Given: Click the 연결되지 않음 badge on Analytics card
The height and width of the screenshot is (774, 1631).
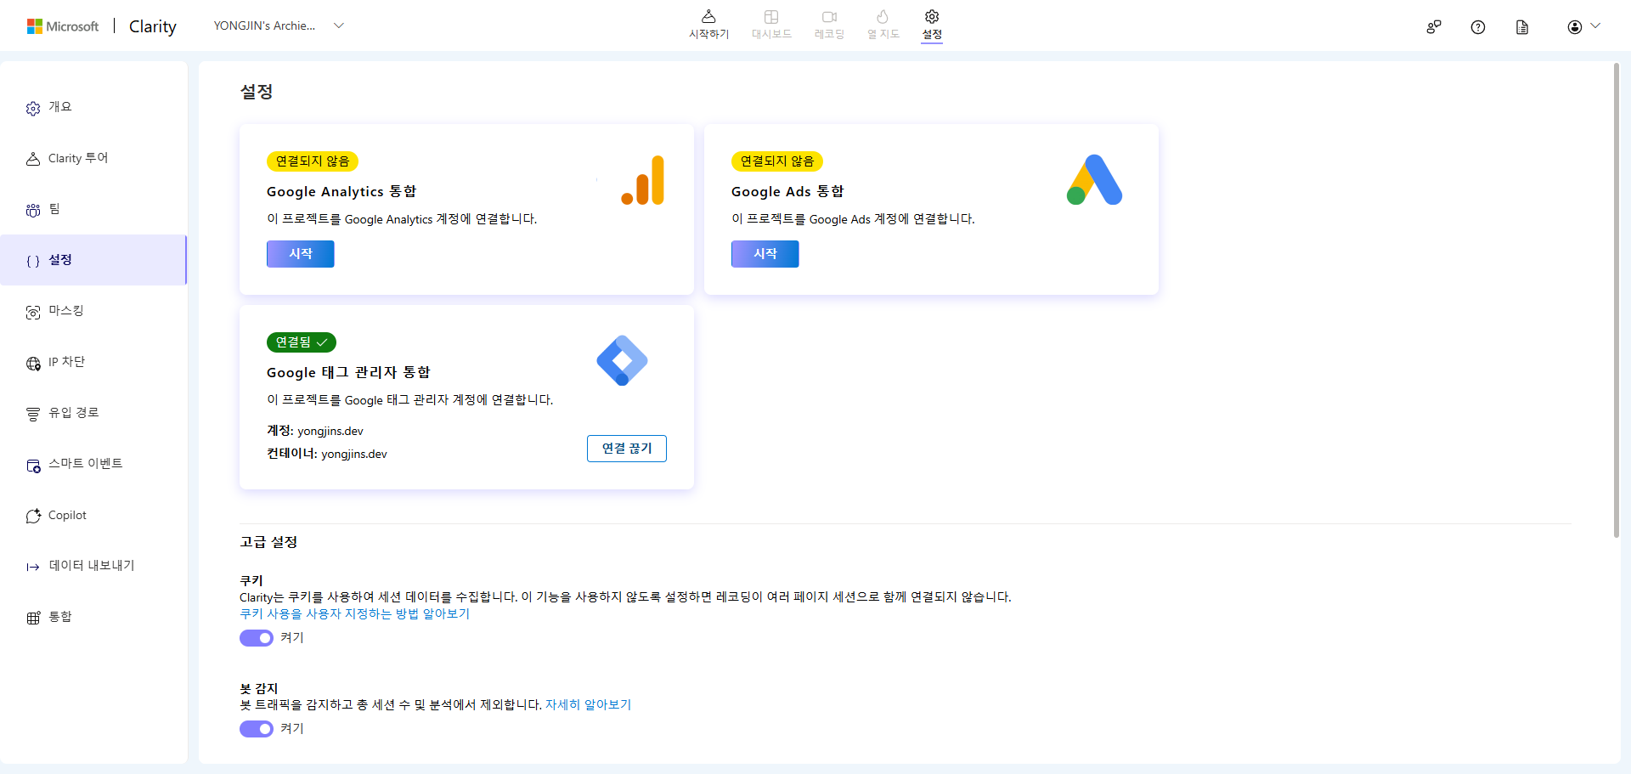Looking at the screenshot, I should pos(313,161).
